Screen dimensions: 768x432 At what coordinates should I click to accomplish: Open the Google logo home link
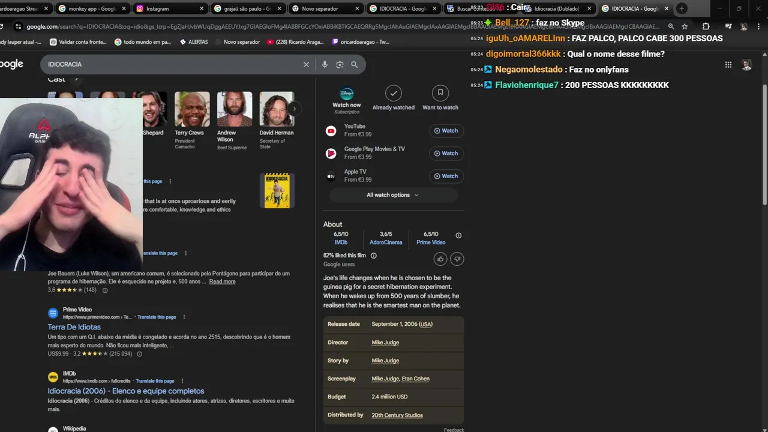click(11, 64)
